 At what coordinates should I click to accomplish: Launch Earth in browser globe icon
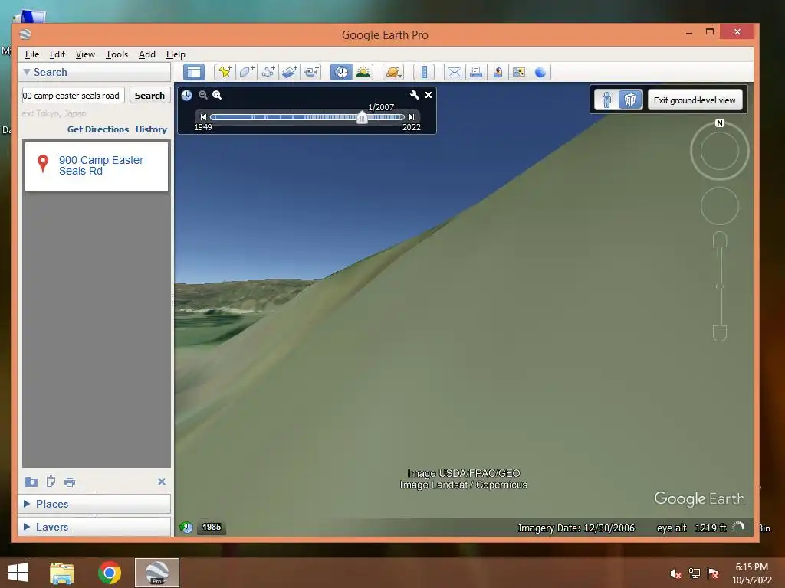point(540,72)
